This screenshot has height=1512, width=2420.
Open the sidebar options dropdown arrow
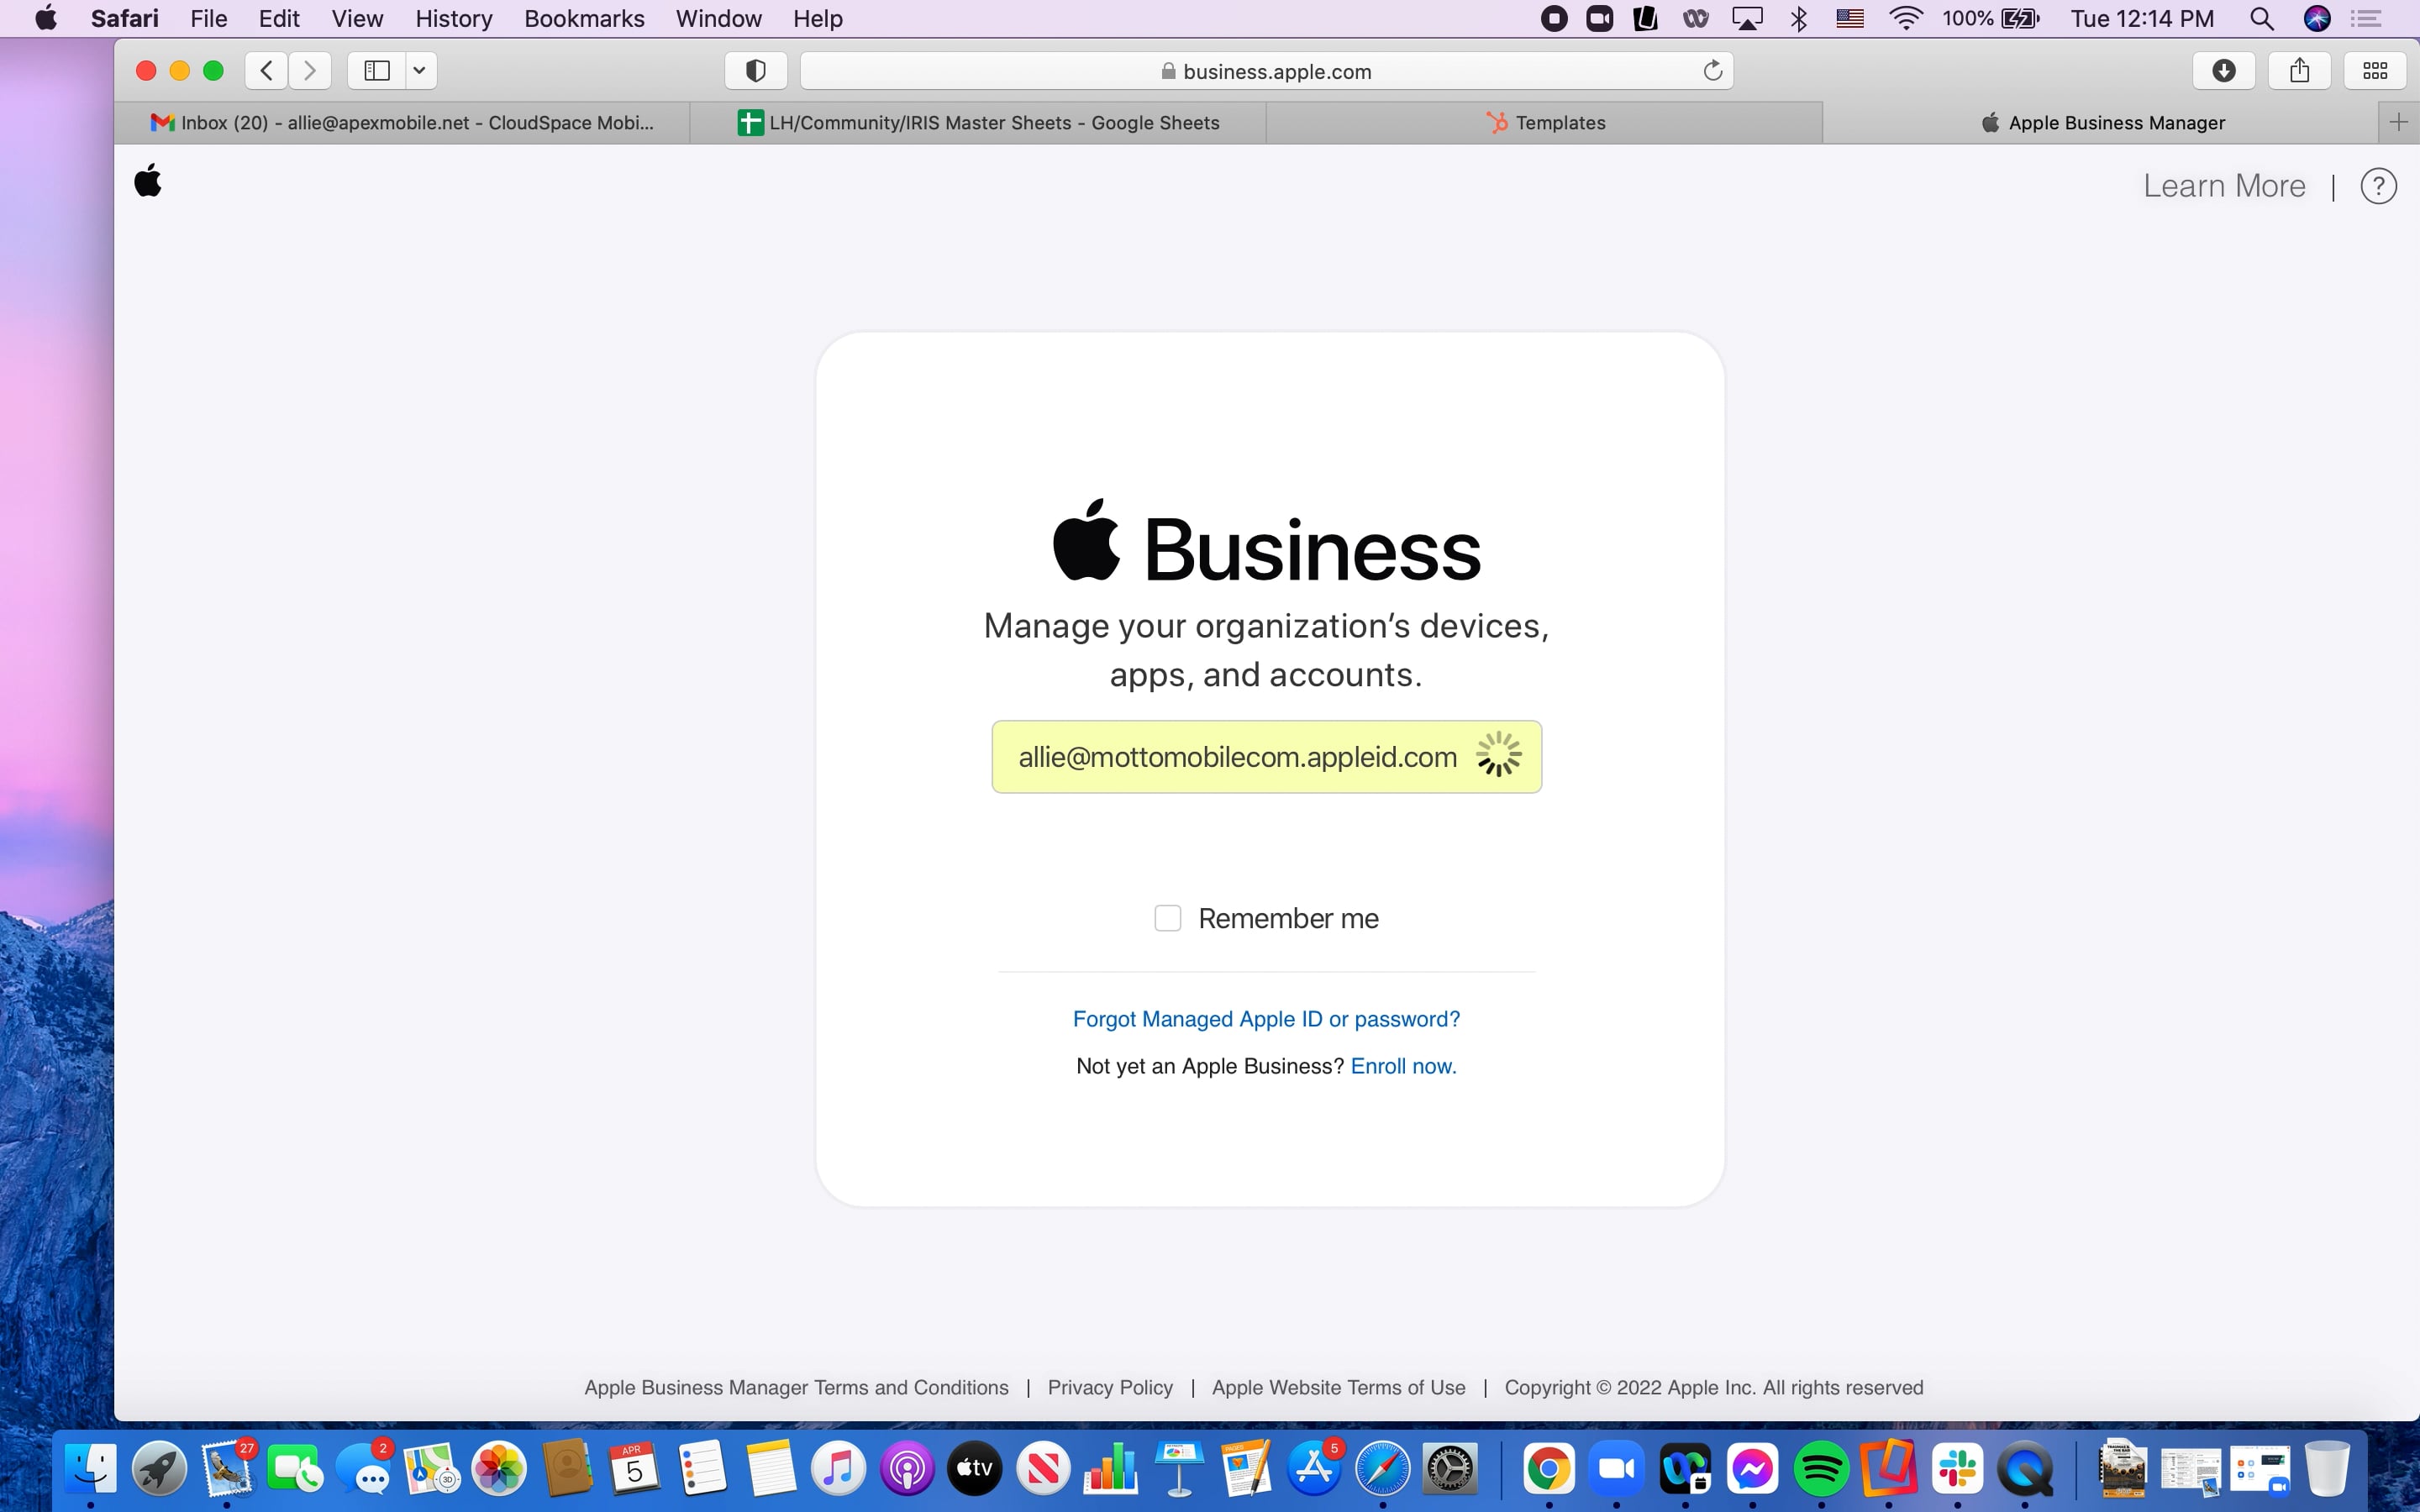(419, 70)
